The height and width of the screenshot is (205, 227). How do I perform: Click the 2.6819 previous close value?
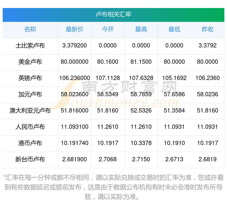208,159
